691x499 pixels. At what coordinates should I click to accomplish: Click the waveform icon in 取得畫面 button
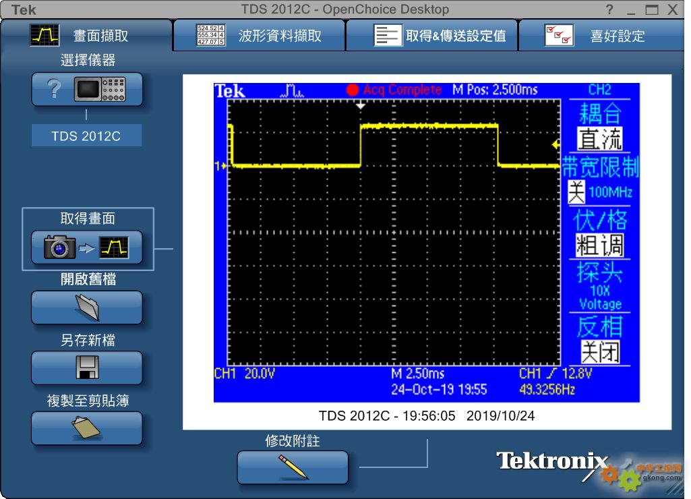(x=114, y=247)
